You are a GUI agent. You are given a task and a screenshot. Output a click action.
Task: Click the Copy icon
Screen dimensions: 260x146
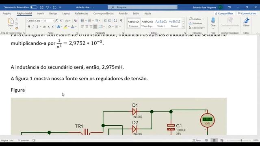tap(17, 24)
